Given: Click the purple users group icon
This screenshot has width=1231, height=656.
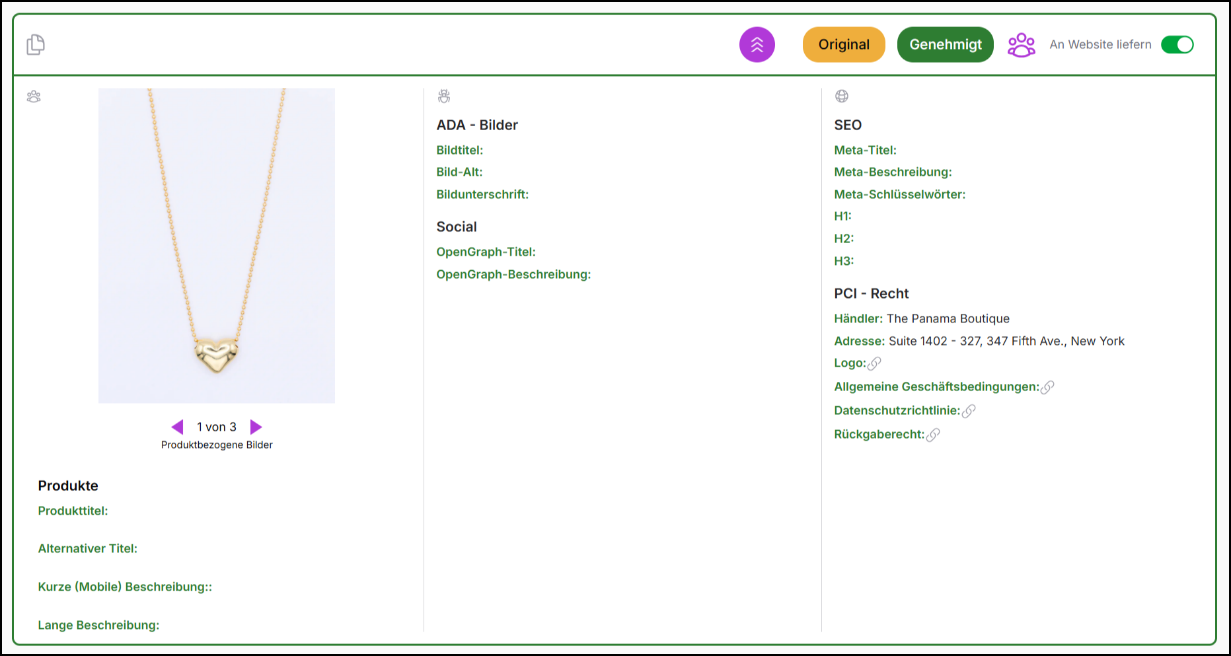Looking at the screenshot, I should 1021,45.
